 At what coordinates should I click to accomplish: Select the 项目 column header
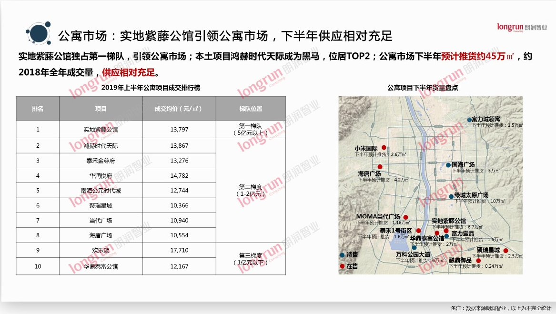(101, 109)
